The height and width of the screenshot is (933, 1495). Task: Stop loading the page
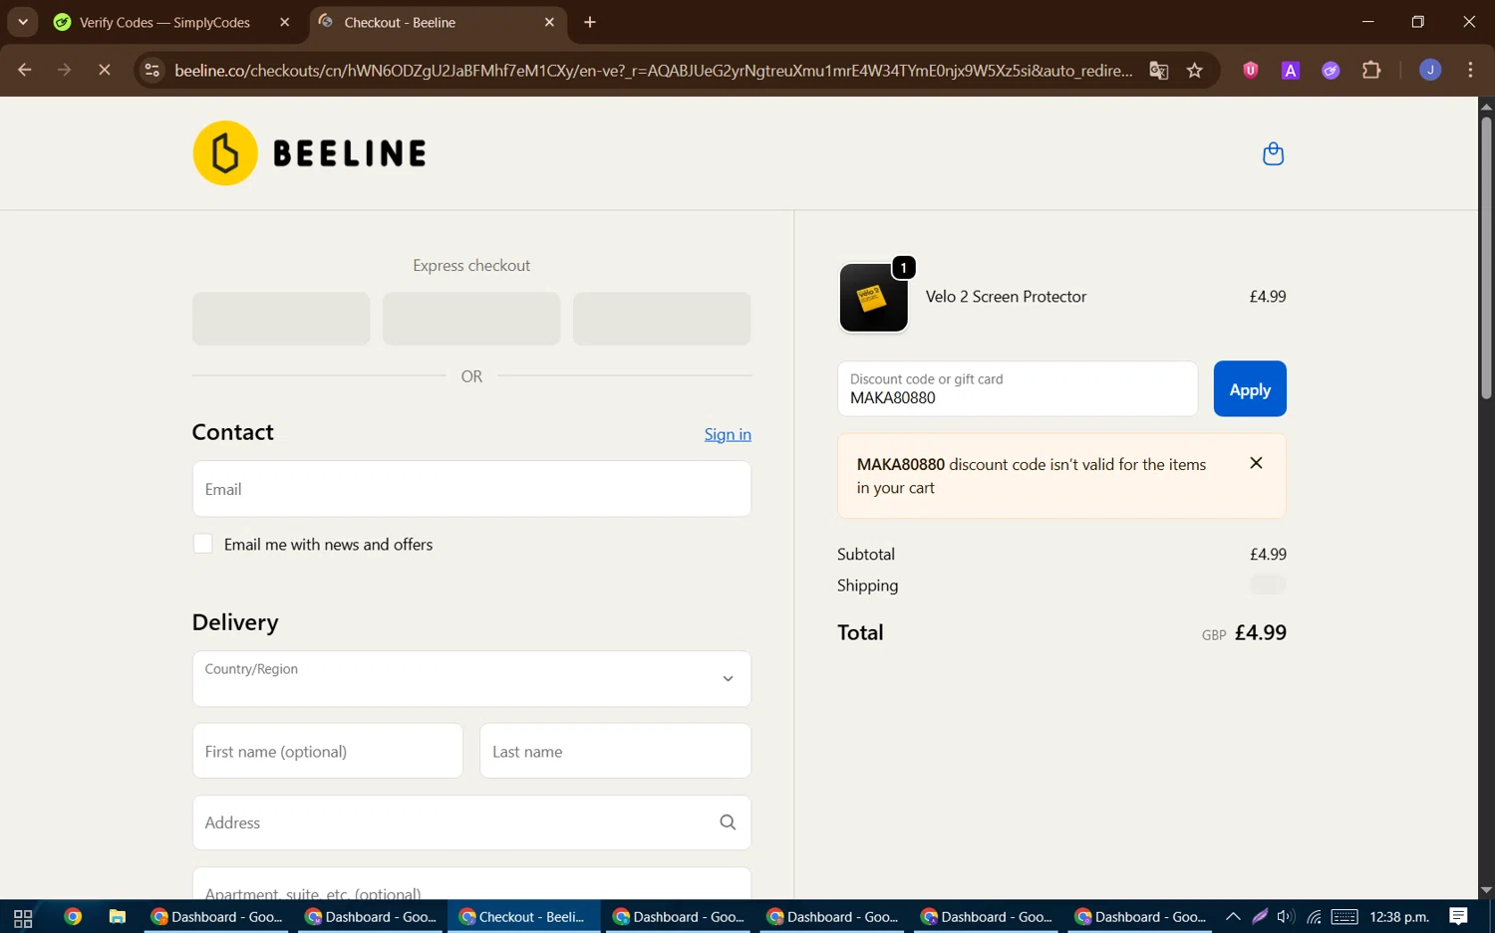104,70
